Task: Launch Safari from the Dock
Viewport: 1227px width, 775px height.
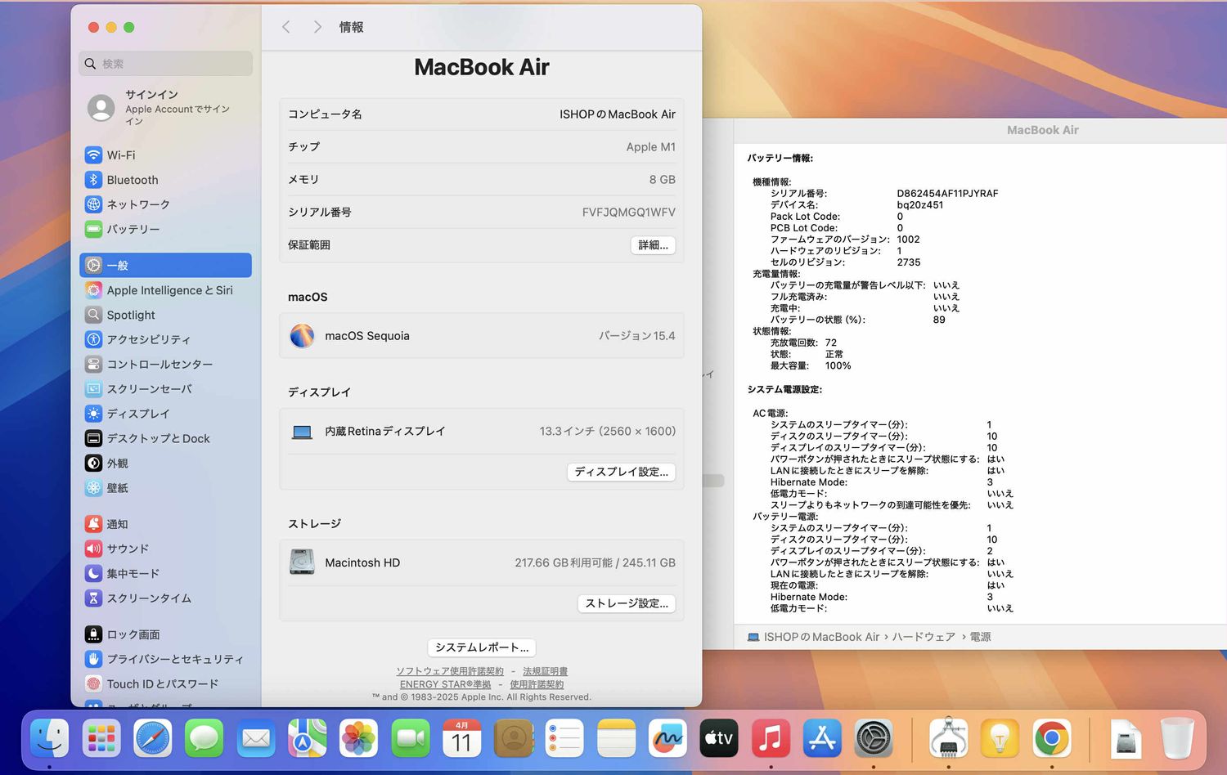Action: (x=153, y=739)
